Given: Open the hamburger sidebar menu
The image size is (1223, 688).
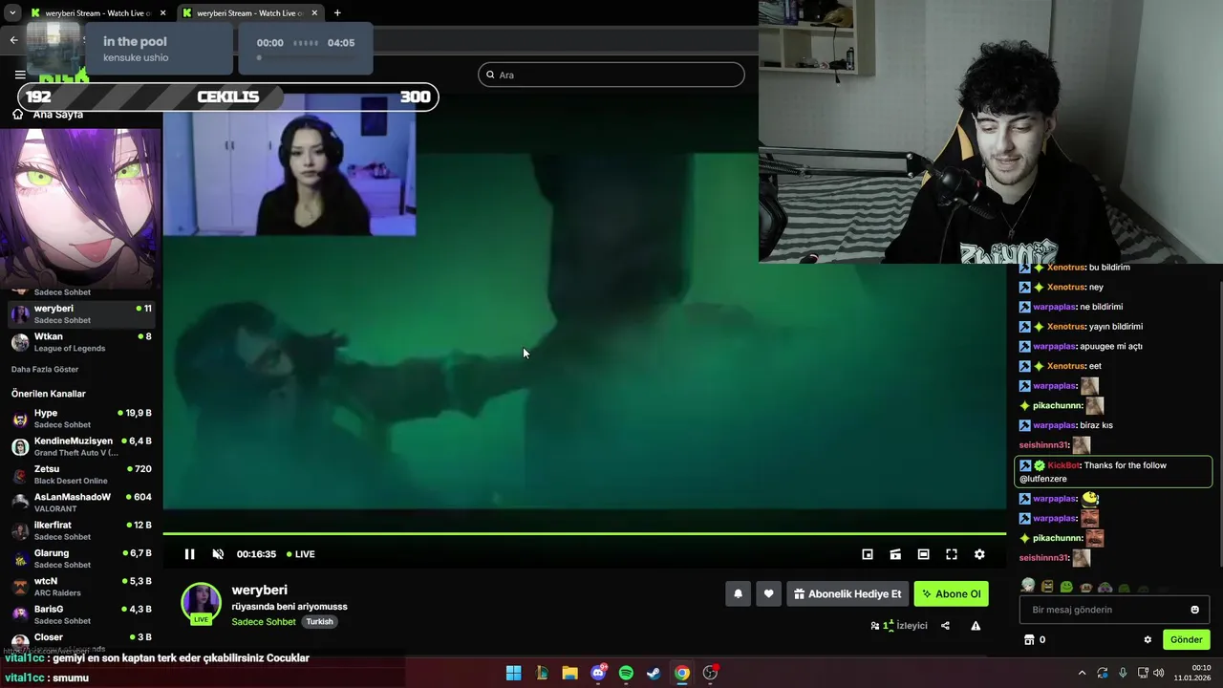Looking at the screenshot, I should [20, 75].
